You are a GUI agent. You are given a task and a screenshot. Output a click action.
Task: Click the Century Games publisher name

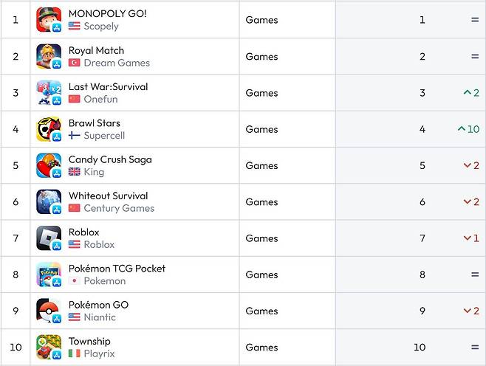click(x=119, y=208)
